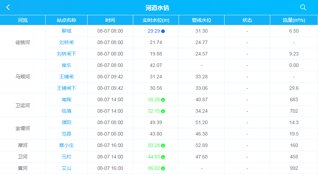
Task: Select the 卫河 river cell
Action: (x=23, y=157)
